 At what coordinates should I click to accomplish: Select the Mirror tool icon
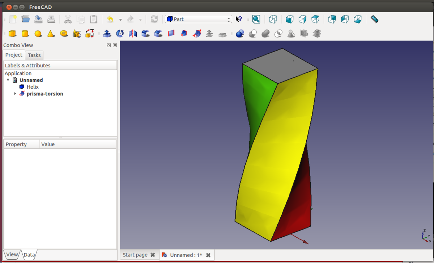point(133,34)
